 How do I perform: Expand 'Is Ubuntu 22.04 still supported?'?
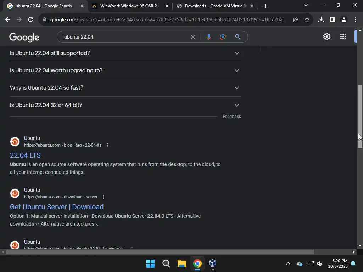click(125, 53)
